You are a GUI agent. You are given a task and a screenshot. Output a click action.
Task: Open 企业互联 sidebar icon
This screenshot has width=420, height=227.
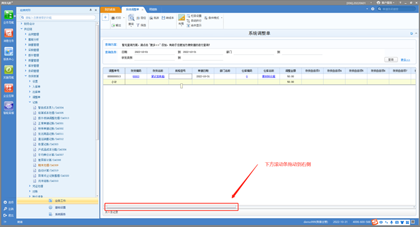(9, 88)
